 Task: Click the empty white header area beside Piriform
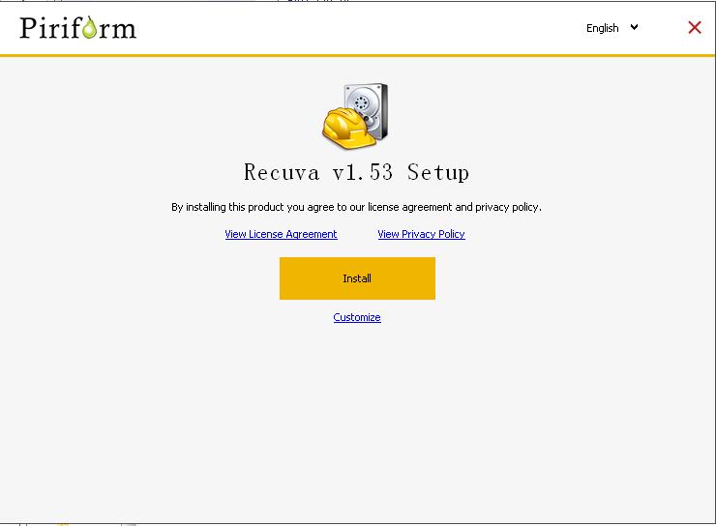(358, 27)
